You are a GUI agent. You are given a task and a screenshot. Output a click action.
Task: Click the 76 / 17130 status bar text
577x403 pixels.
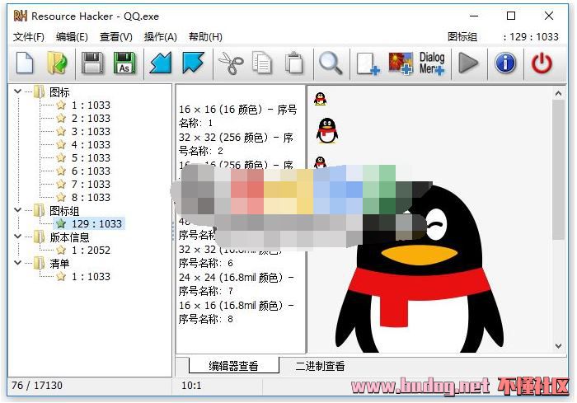click(x=37, y=386)
